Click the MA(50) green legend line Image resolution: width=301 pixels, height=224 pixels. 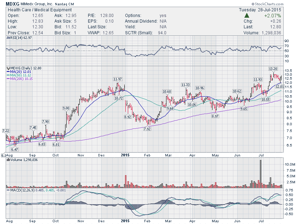pyautogui.click(x=8, y=75)
